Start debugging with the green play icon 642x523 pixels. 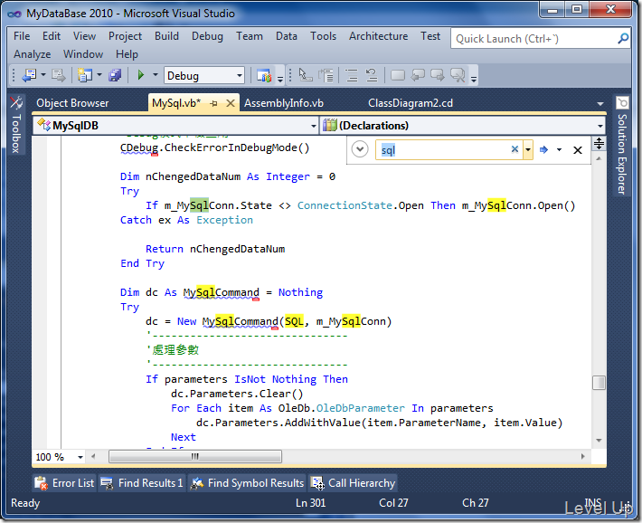click(141, 75)
